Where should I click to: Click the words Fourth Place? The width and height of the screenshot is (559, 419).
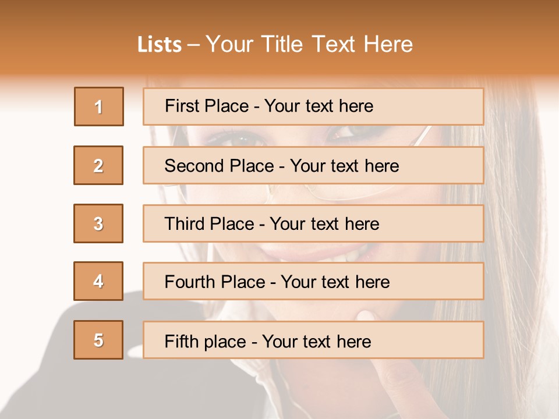[215, 282]
